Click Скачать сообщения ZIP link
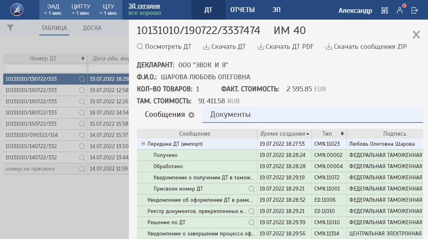 pyautogui.click(x=366, y=46)
